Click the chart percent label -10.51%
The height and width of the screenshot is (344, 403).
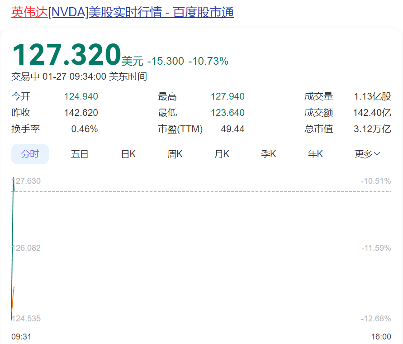(376, 181)
